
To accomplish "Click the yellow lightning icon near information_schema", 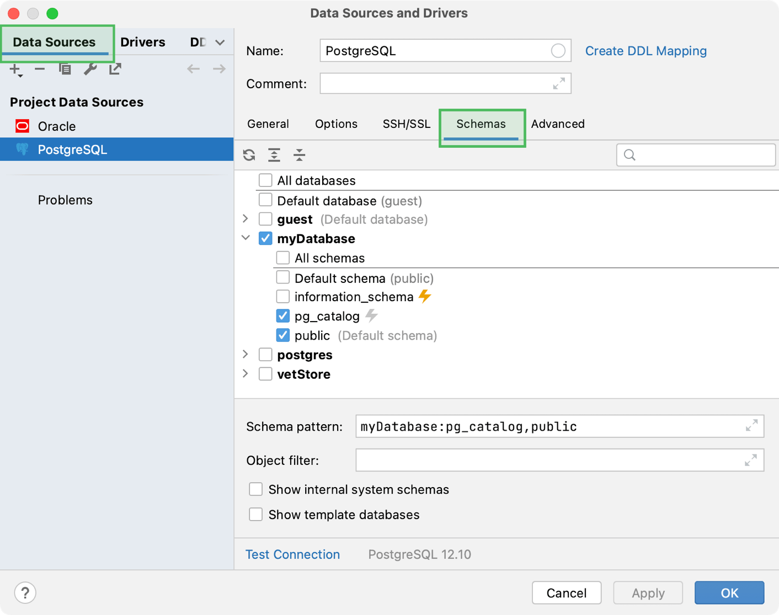I will point(425,296).
